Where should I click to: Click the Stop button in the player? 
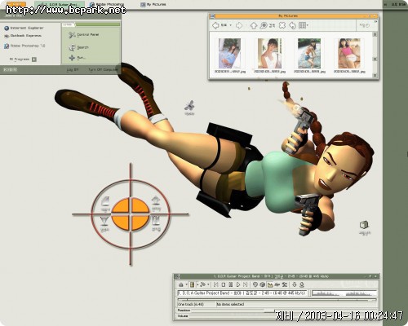[224, 284]
